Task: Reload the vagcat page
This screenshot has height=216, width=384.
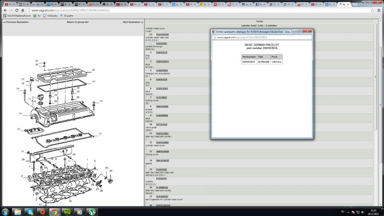Action: tap(17, 10)
